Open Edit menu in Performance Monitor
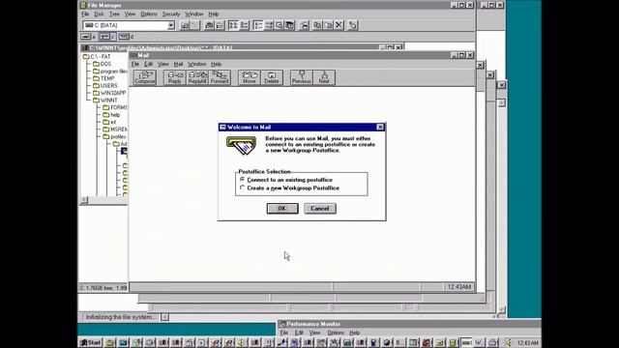This screenshot has height=348, width=619. click(x=299, y=333)
